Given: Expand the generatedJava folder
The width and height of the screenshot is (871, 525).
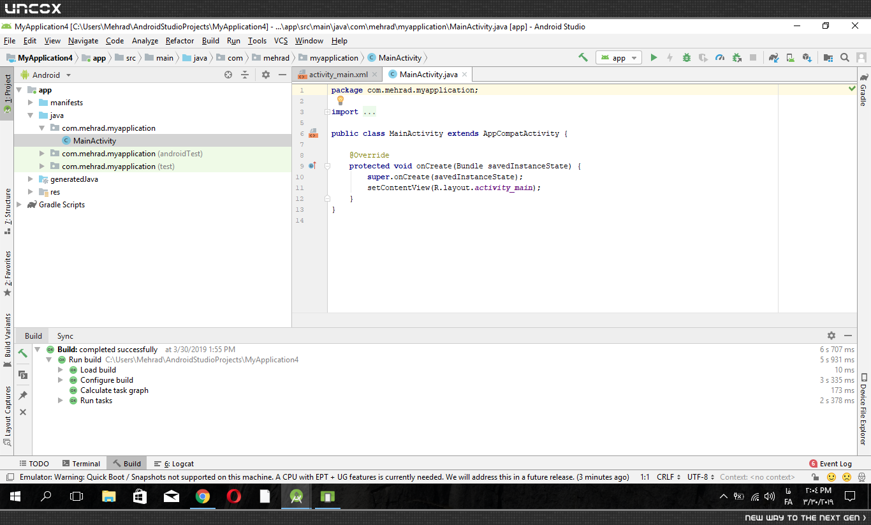Looking at the screenshot, I should (x=30, y=179).
